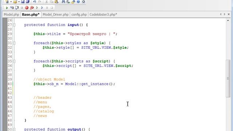233x131 pixels.
Task: Click the Find in files icon
Action: 73,2
